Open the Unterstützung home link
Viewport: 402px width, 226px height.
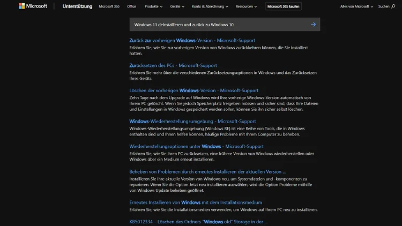coord(77,6)
